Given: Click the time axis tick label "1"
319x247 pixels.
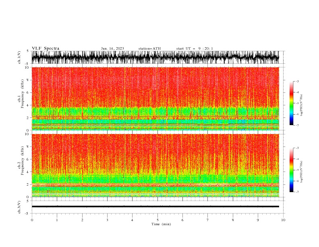Looking at the screenshot, I should 57,220.
